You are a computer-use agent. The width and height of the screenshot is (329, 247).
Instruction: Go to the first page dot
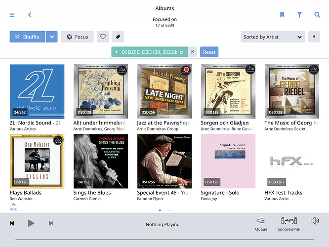[160, 210]
